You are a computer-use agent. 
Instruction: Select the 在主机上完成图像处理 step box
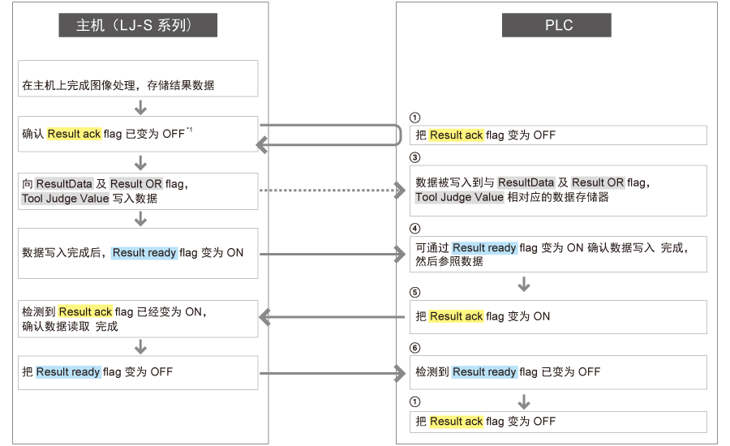tap(138, 78)
